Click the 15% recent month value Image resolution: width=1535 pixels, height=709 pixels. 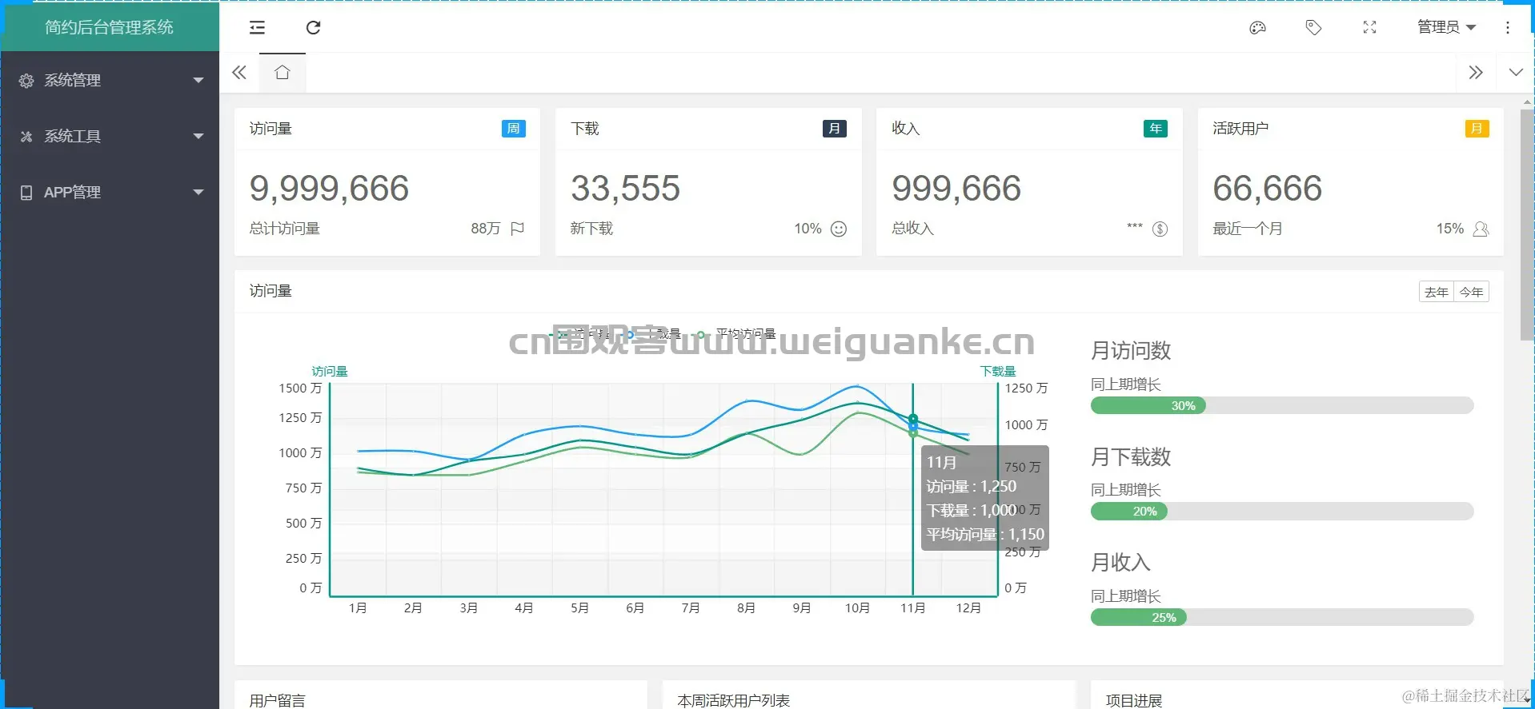point(1449,229)
